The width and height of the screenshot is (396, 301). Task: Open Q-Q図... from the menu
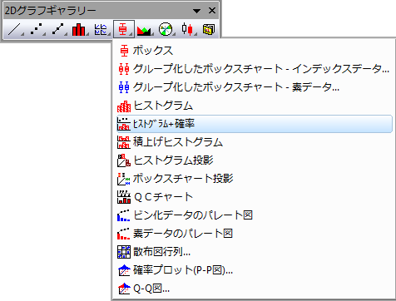click(x=255, y=289)
